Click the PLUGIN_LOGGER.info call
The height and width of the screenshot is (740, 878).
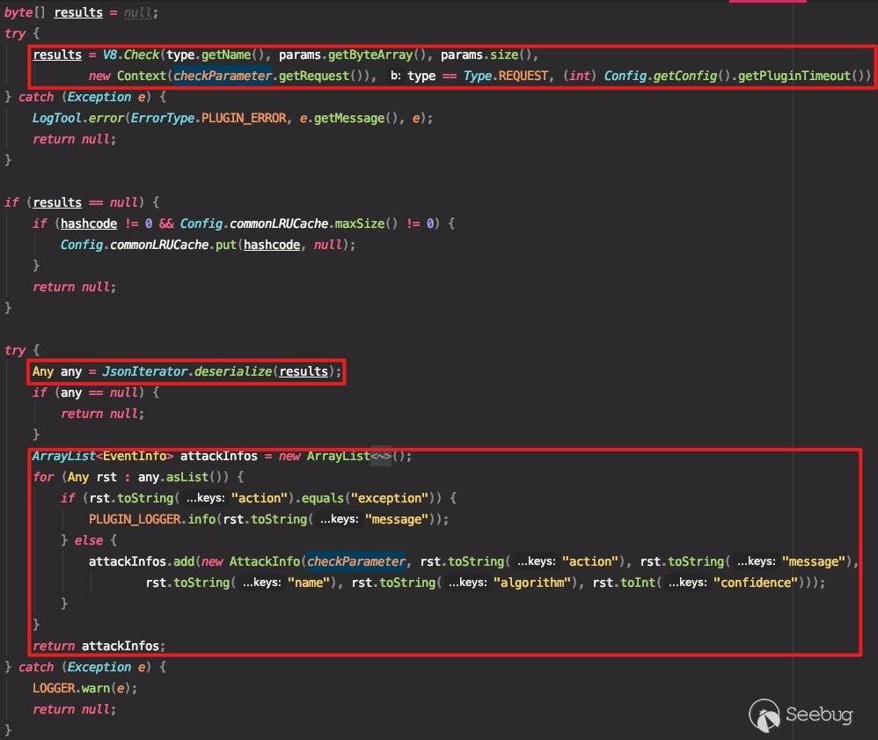pyautogui.click(x=153, y=519)
